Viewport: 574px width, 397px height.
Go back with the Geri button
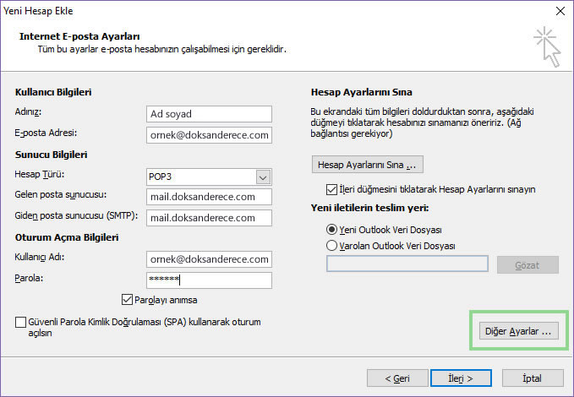pos(397,378)
